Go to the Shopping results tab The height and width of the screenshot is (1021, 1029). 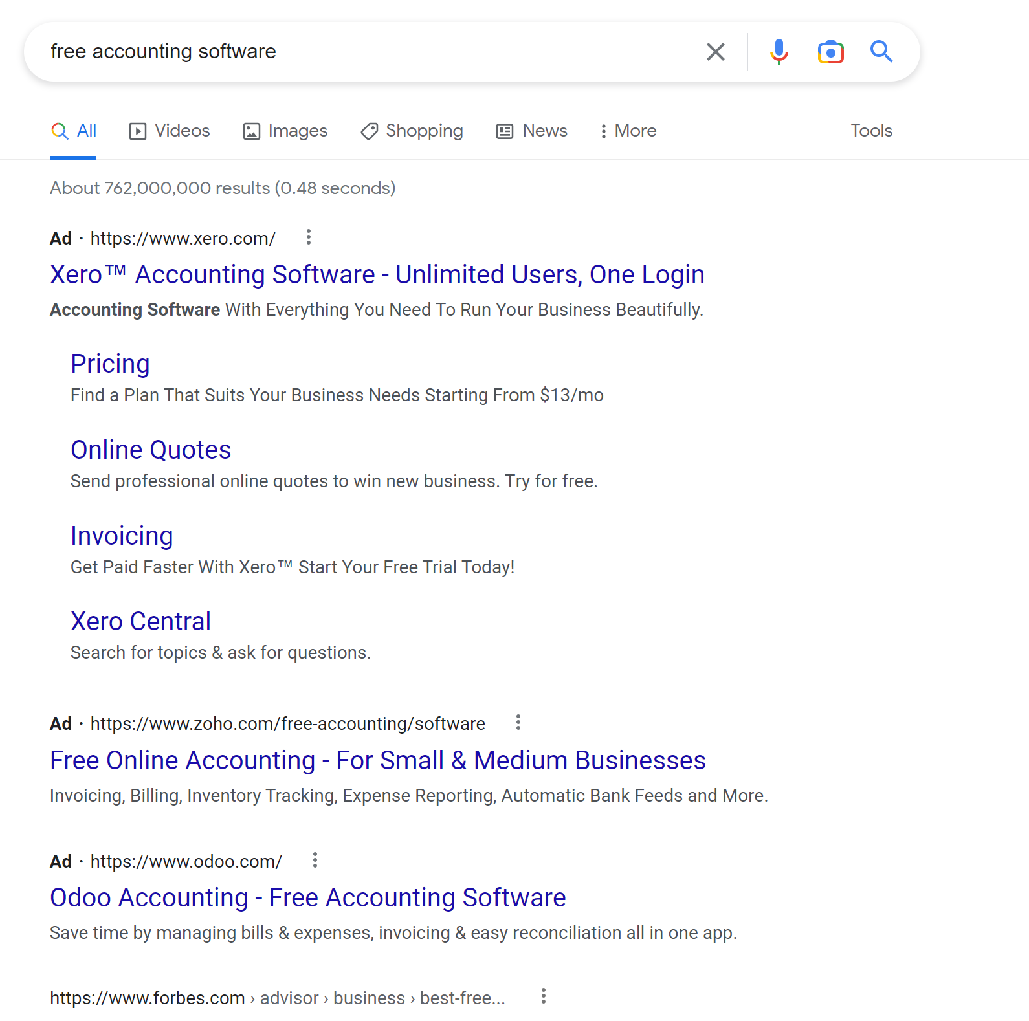[412, 131]
